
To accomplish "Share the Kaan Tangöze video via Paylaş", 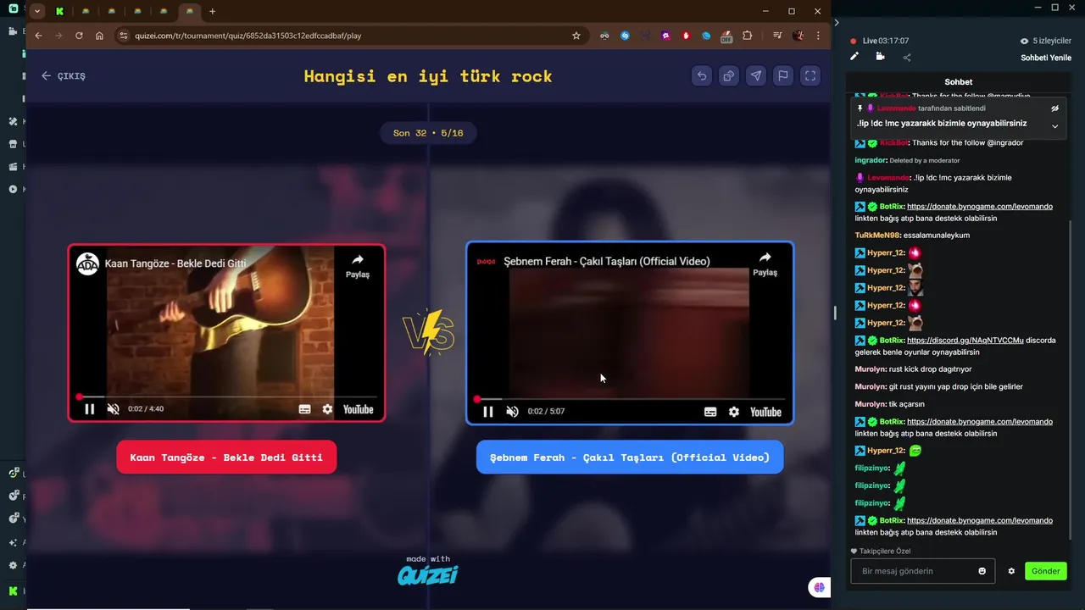I will (x=358, y=265).
